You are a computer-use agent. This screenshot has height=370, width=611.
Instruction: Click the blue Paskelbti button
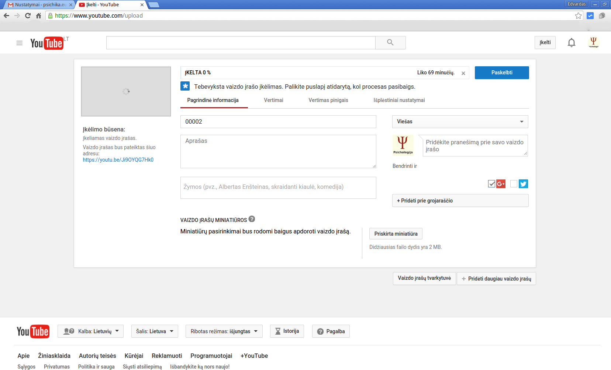coord(502,73)
